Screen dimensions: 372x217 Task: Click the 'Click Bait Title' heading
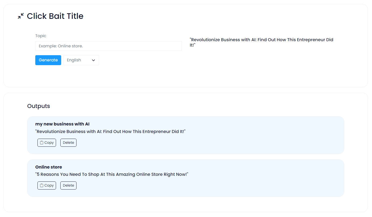point(55,16)
